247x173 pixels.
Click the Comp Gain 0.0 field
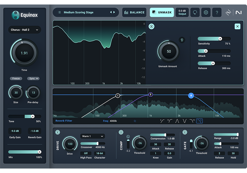(169, 153)
